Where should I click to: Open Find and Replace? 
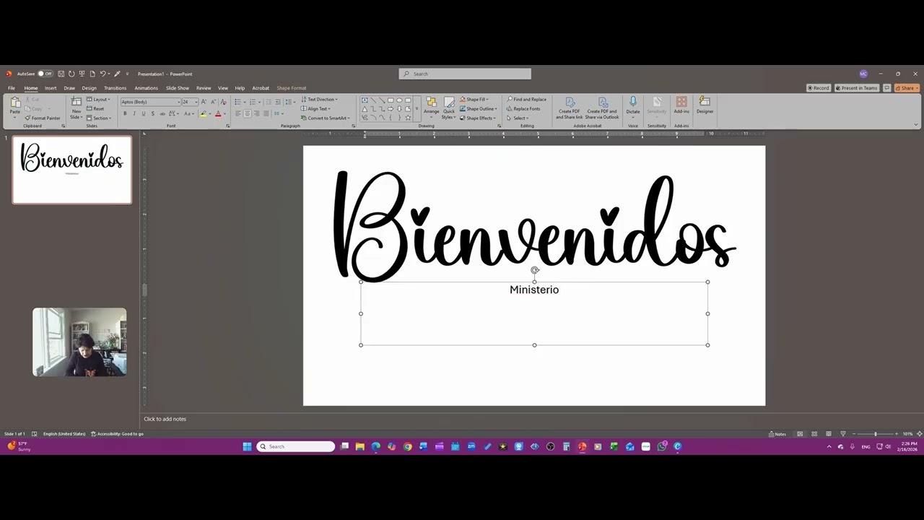pos(526,99)
